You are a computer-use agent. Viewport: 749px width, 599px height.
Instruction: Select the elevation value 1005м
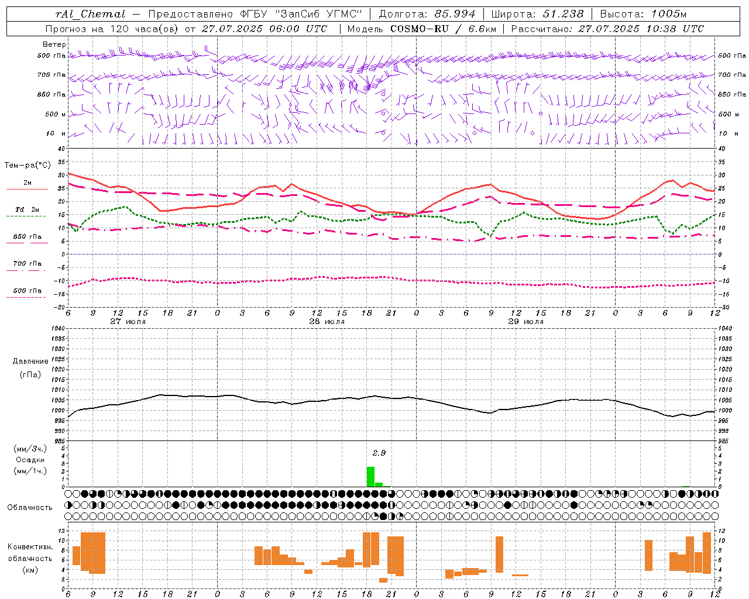click(669, 14)
